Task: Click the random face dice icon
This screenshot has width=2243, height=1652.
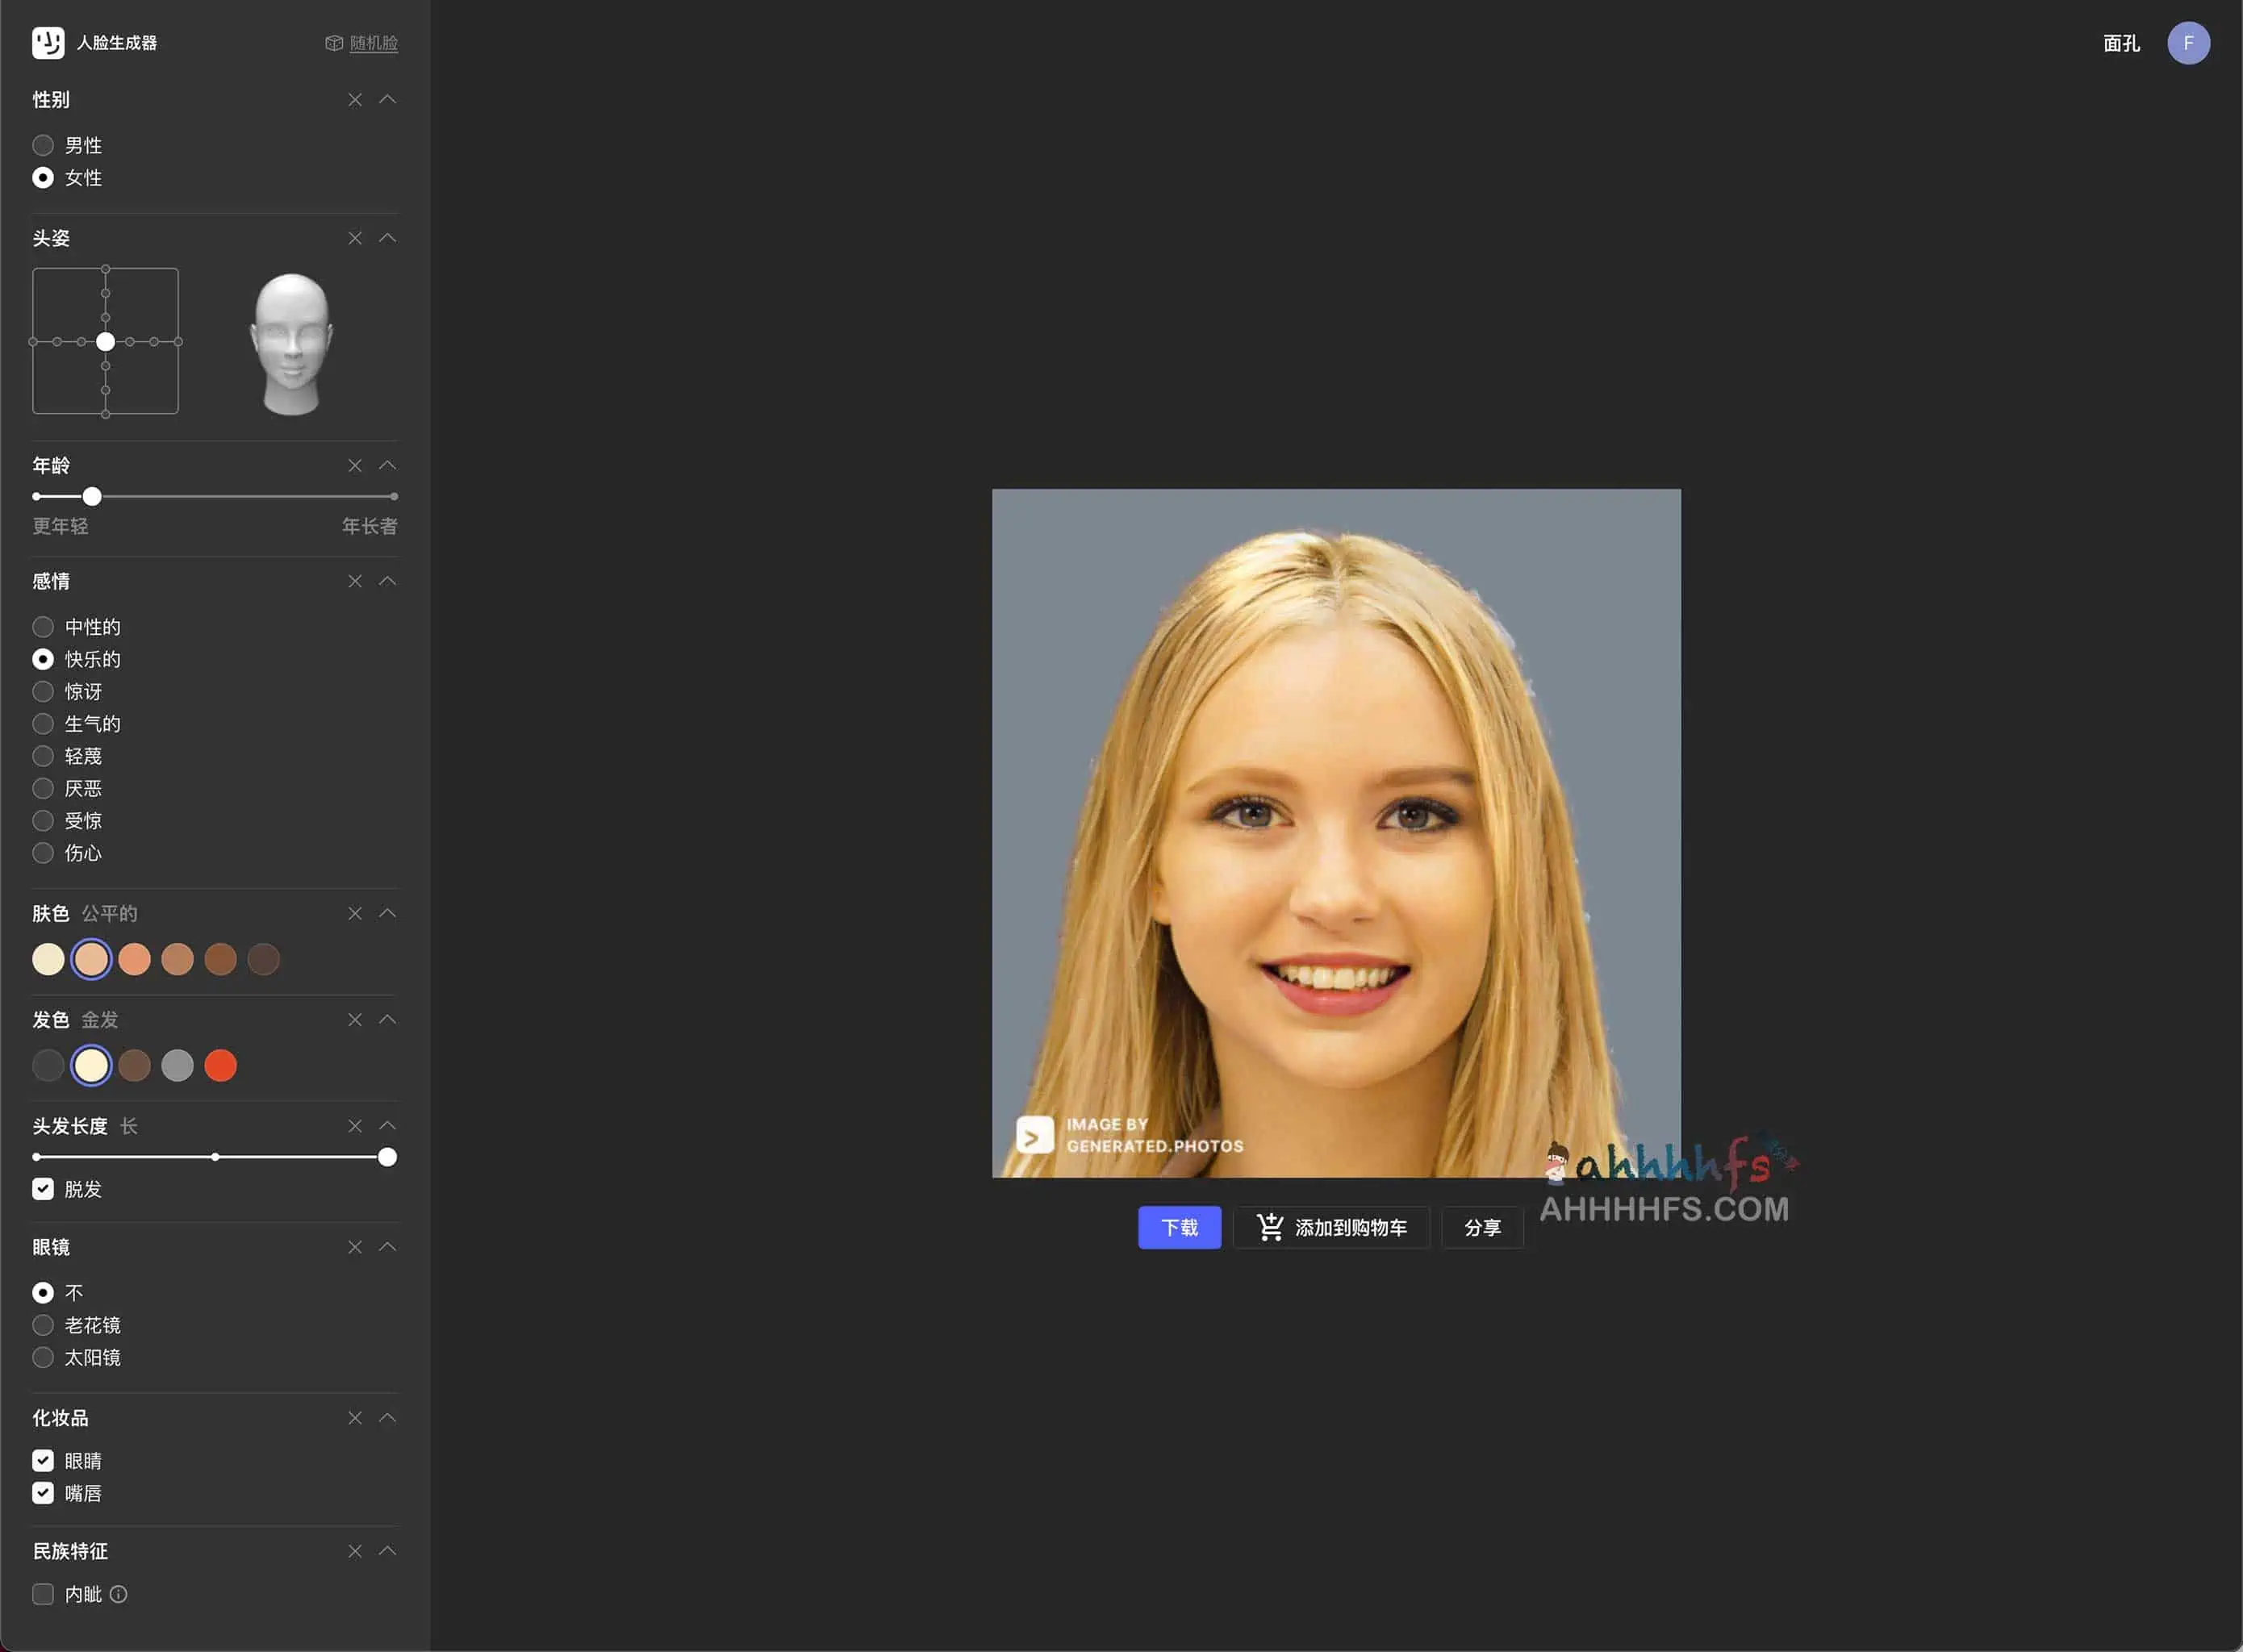Action: click(334, 43)
